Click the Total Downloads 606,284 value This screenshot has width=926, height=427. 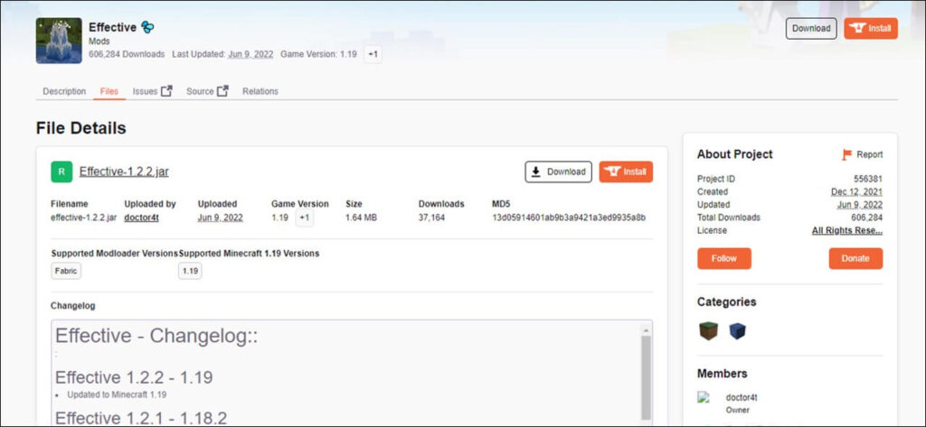[867, 218]
